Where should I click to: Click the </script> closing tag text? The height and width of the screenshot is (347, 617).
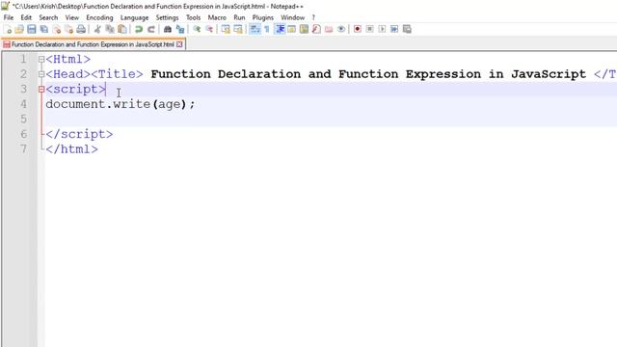[79, 134]
